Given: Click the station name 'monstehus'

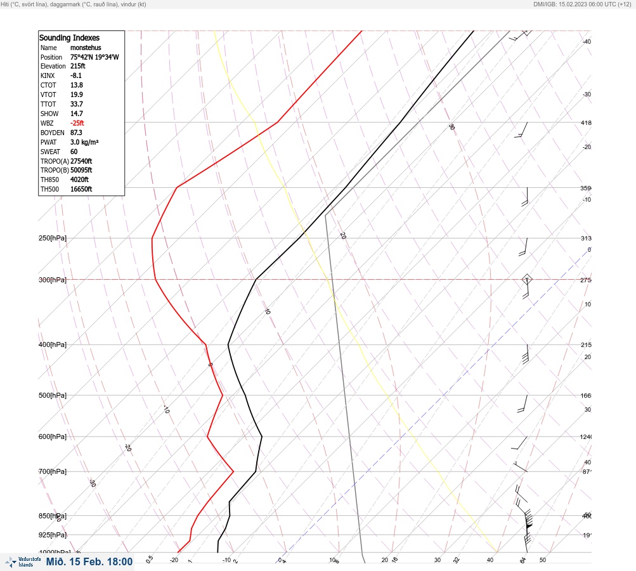Looking at the screenshot, I should (86, 48).
